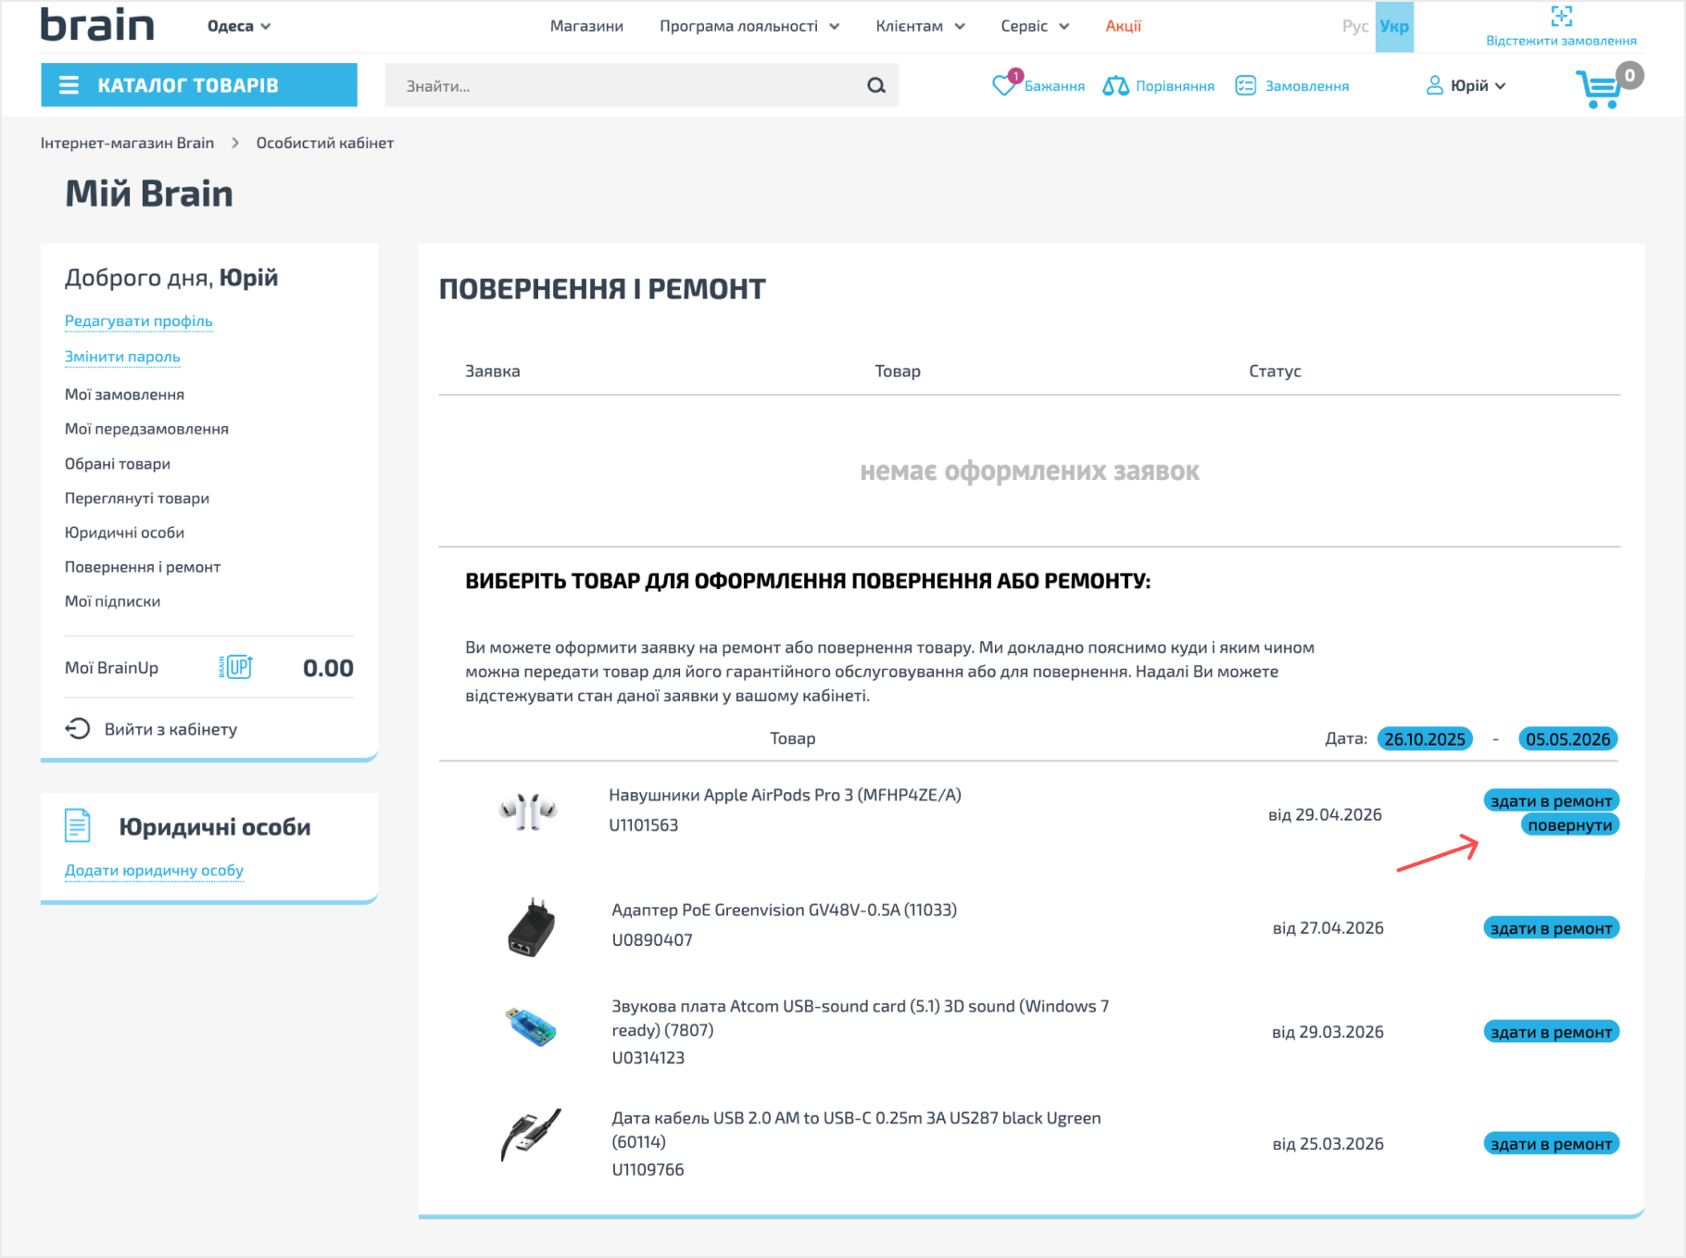The height and width of the screenshot is (1258, 1686).
Task: Click Замовлення link in header
Action: coord(1307,85)
